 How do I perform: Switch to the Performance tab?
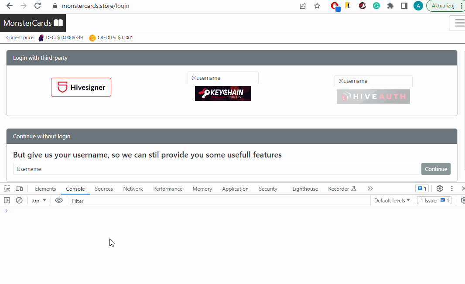(168, 189)
